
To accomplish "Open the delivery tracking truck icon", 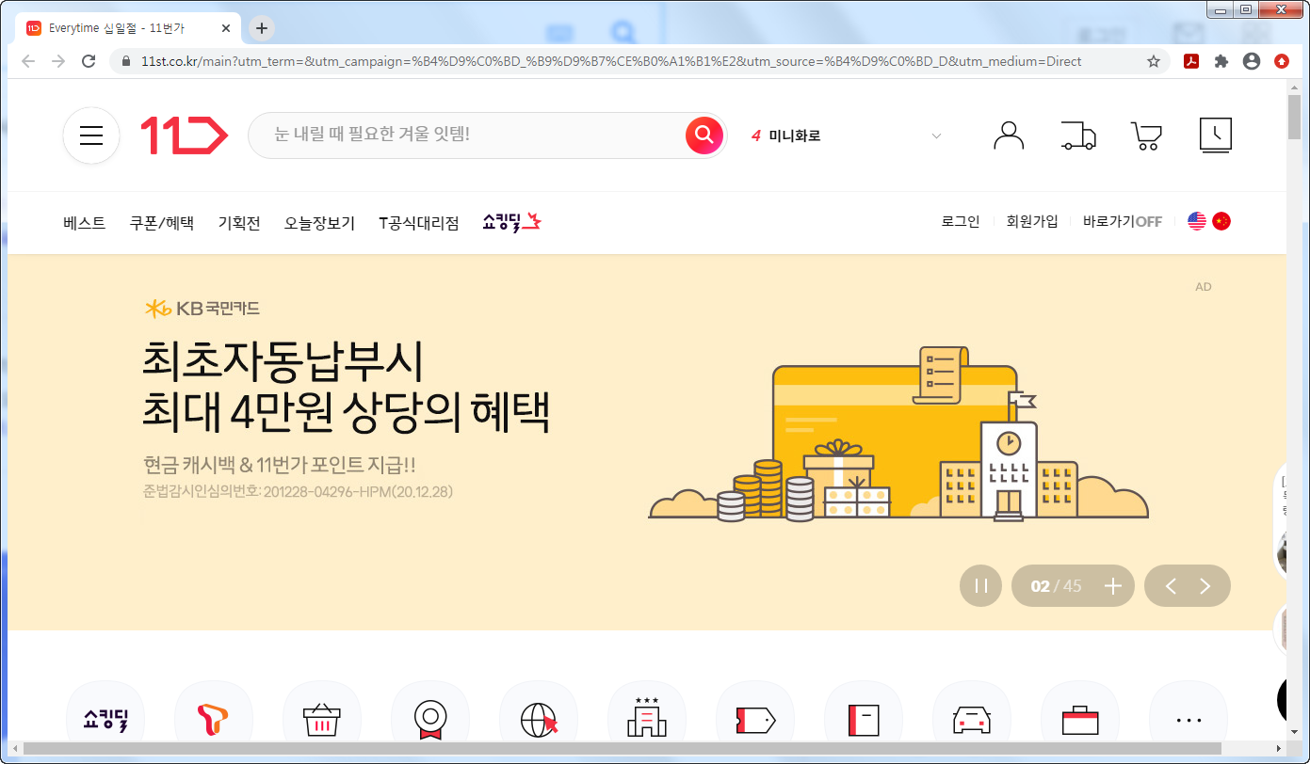I will [x=1078, y=135].
